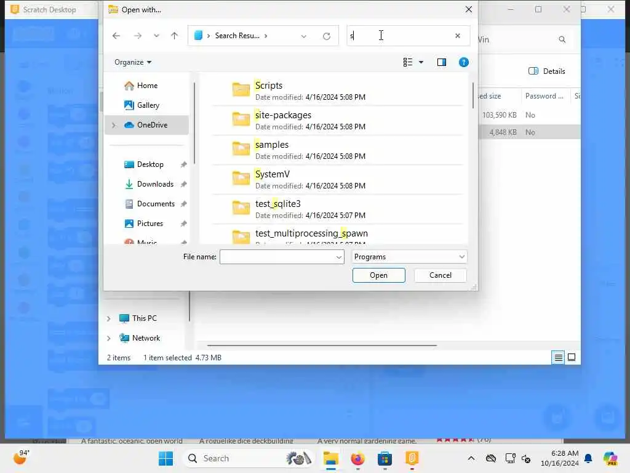
Task: Click the pin icon next to Documents
Action: pyautogui.click(x=183, y=204)
